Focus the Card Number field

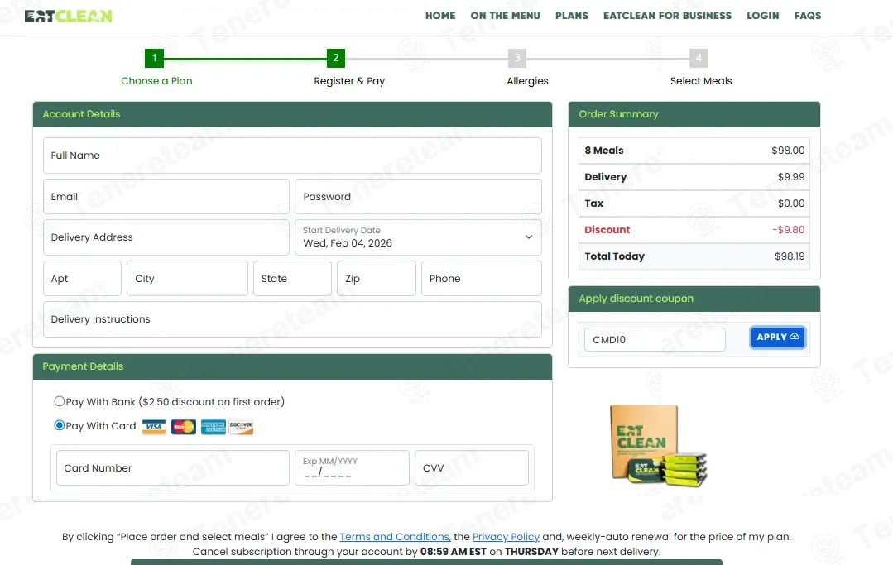(173, 467)
